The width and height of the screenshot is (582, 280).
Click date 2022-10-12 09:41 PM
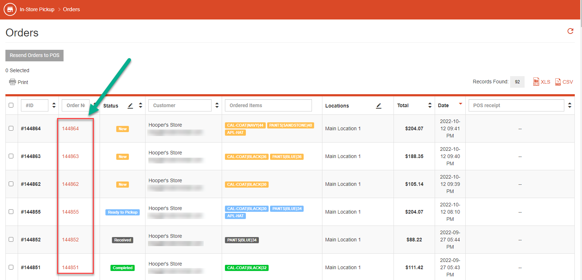point(450,128)
